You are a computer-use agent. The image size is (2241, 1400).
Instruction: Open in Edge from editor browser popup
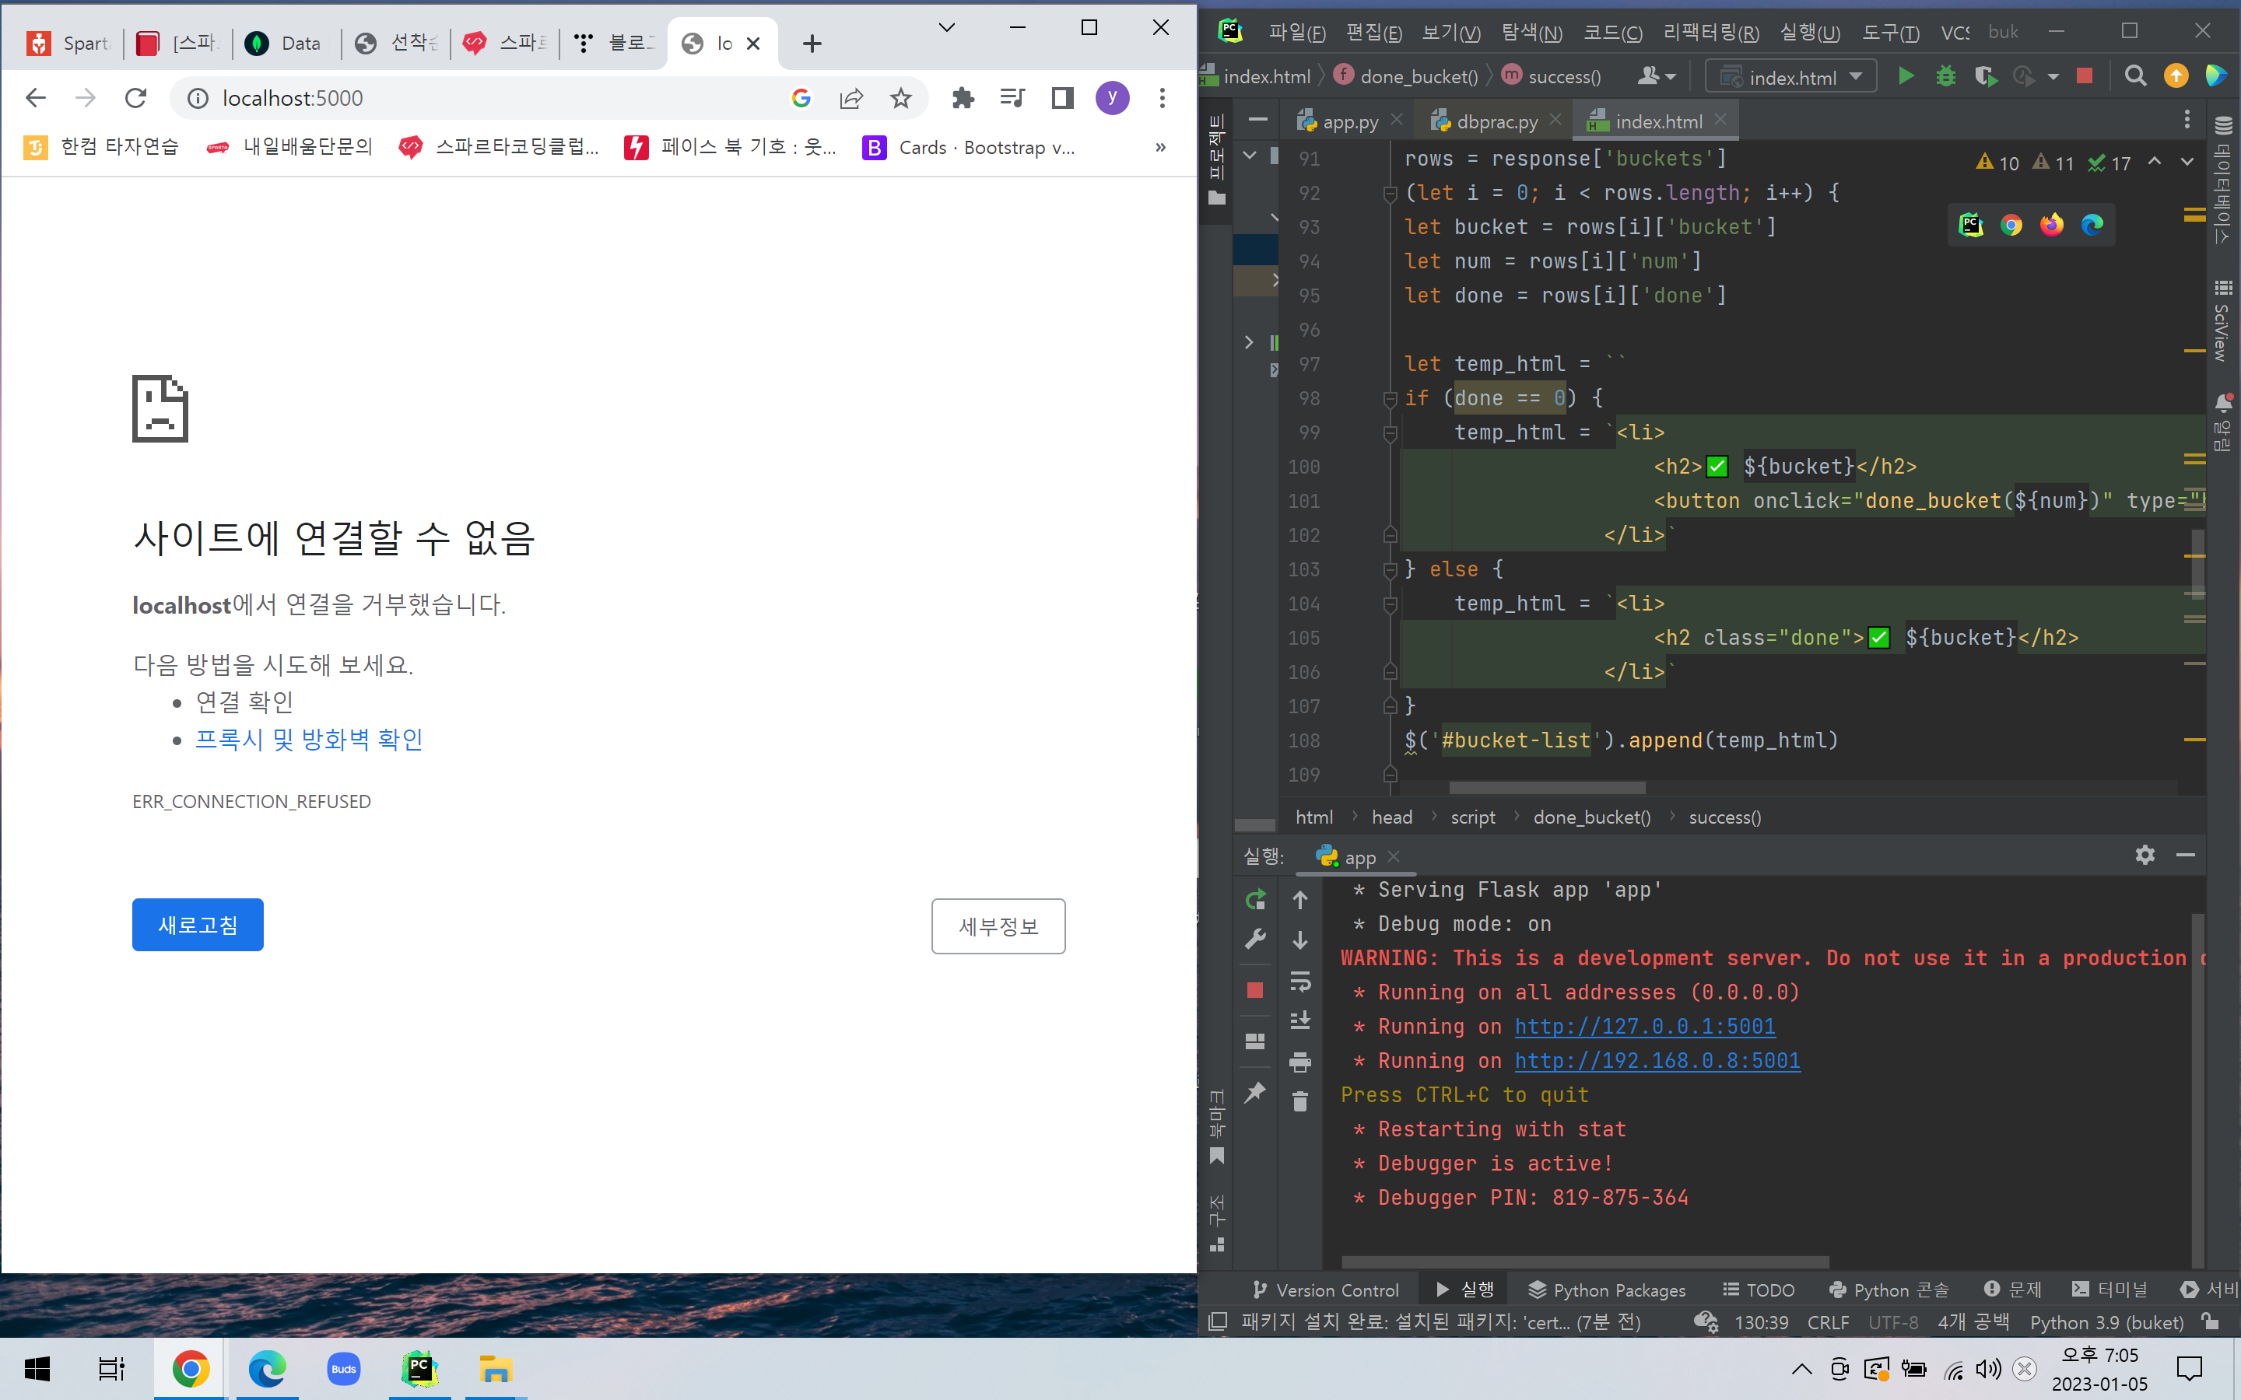[2092, 225]
